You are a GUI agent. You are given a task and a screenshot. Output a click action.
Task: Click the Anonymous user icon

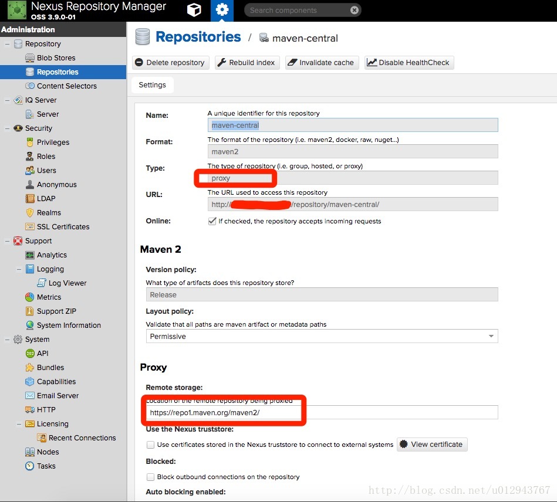[x=30, y=185]
